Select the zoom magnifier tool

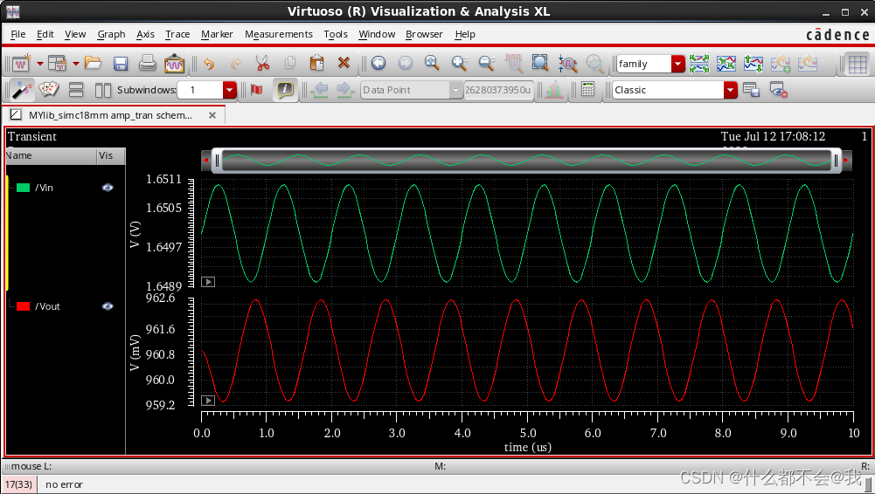tap(432, 63)
